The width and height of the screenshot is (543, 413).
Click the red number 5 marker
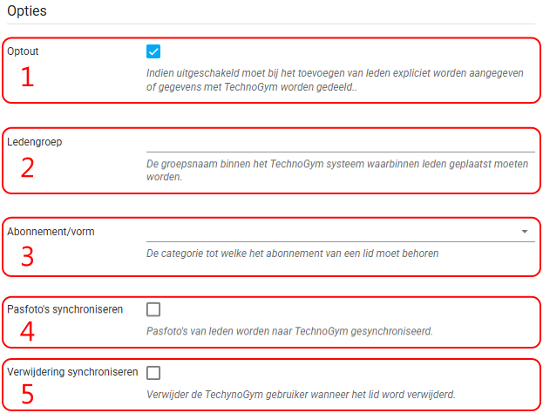(27, 394)
